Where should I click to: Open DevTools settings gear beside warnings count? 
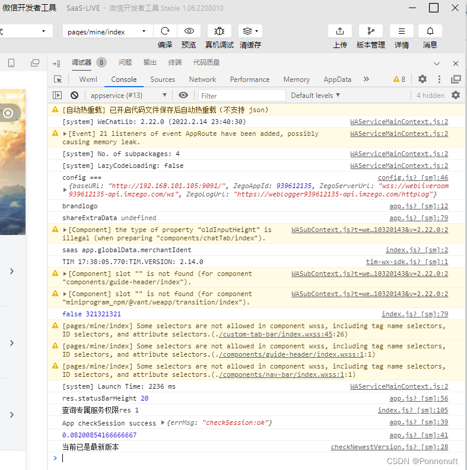(x=422, y=79)
